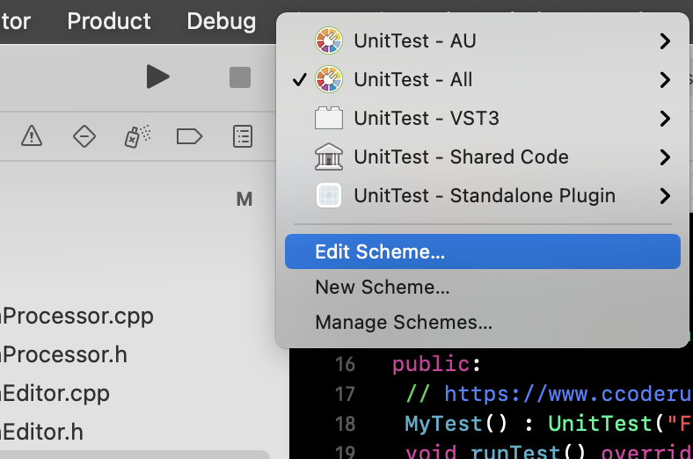Switch to the Breakpoint navigator icon
The width and height of the screenshot is (693, 459).
click(x=190, y=135)
